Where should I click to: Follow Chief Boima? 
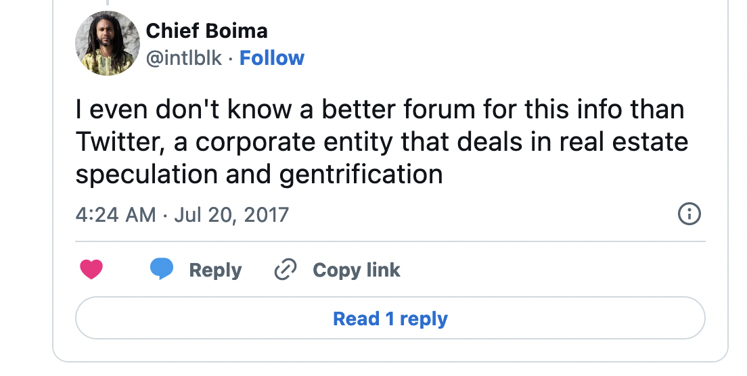pos(272,58)
